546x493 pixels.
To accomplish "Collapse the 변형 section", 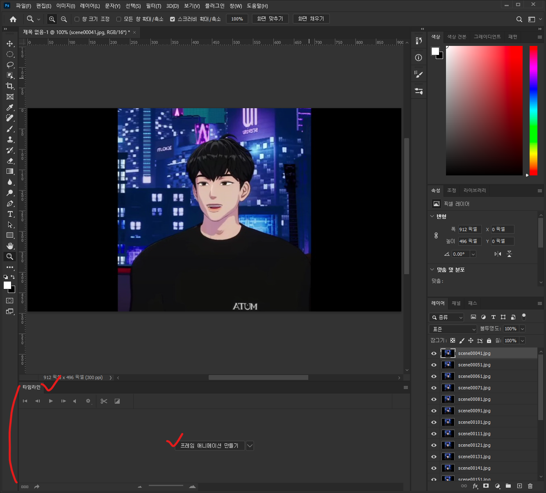I will pos(432,216).
